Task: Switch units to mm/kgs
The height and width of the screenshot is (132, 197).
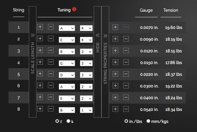Action: (x=148, y=121)
